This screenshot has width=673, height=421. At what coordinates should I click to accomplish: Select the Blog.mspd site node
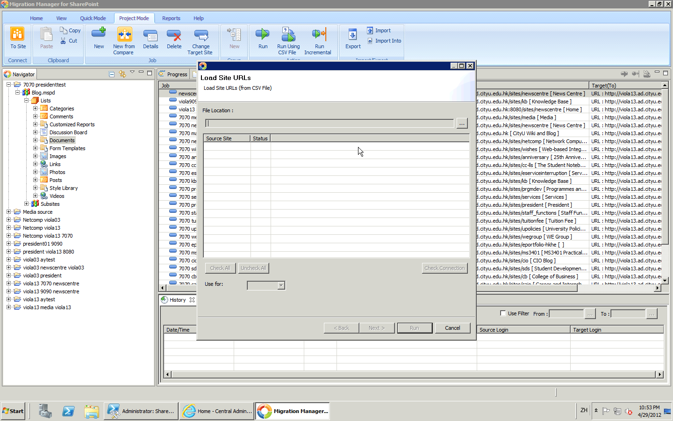coord(43,93)
